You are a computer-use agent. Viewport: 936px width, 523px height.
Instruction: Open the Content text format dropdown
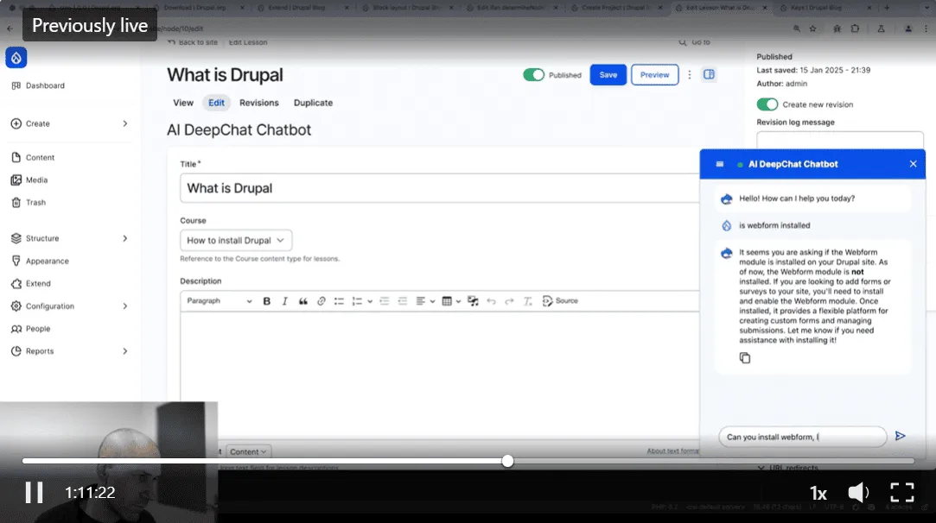click(x=248, y=452)
